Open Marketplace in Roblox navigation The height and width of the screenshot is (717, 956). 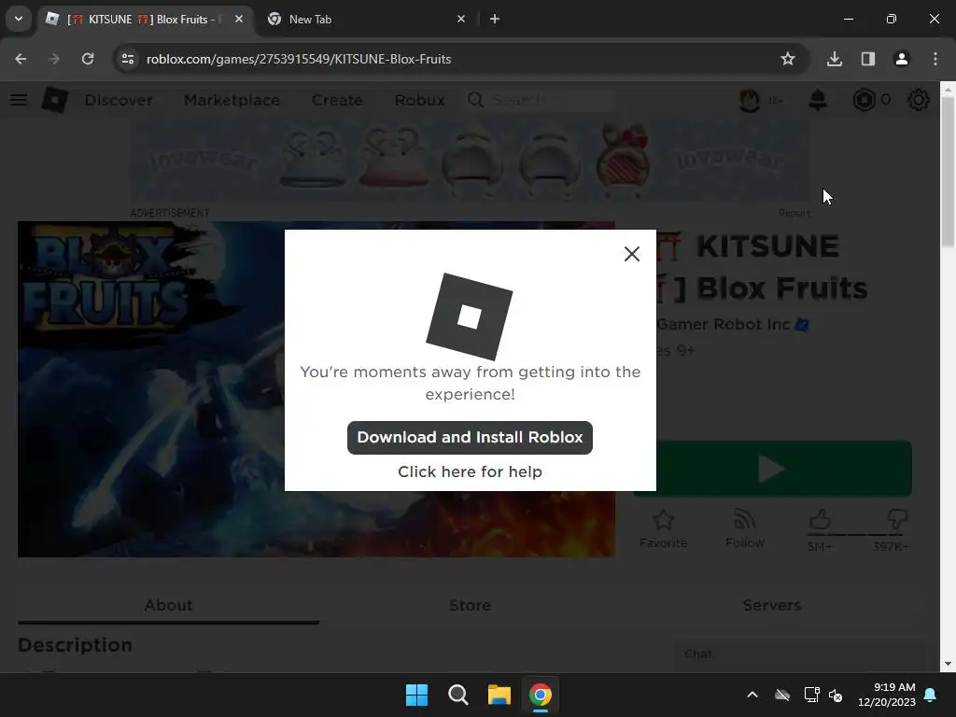click(232, 100)
